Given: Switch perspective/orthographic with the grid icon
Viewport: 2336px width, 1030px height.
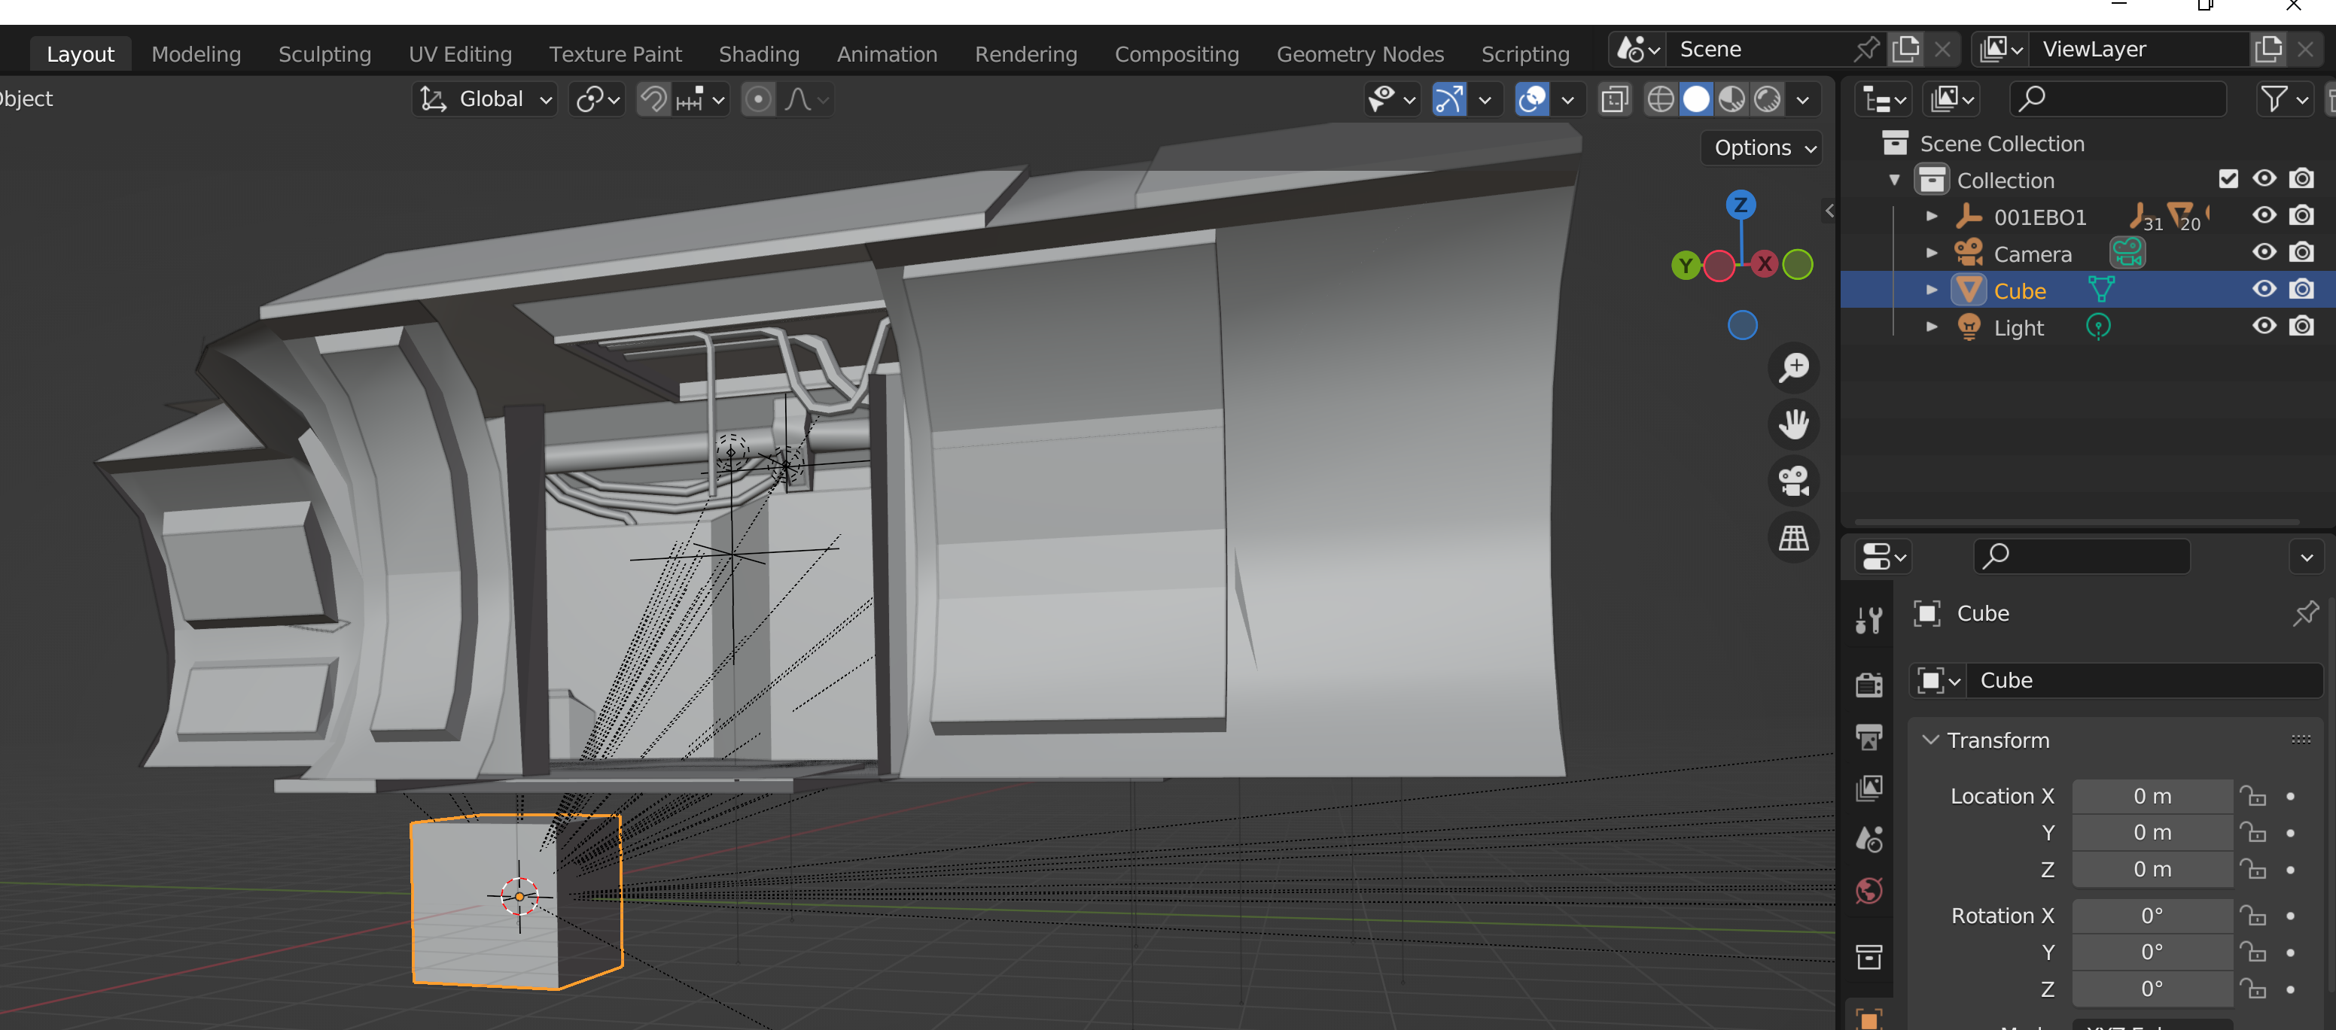Looking at the screenshot, I should pyautogui.click(x=1794, y=538).
